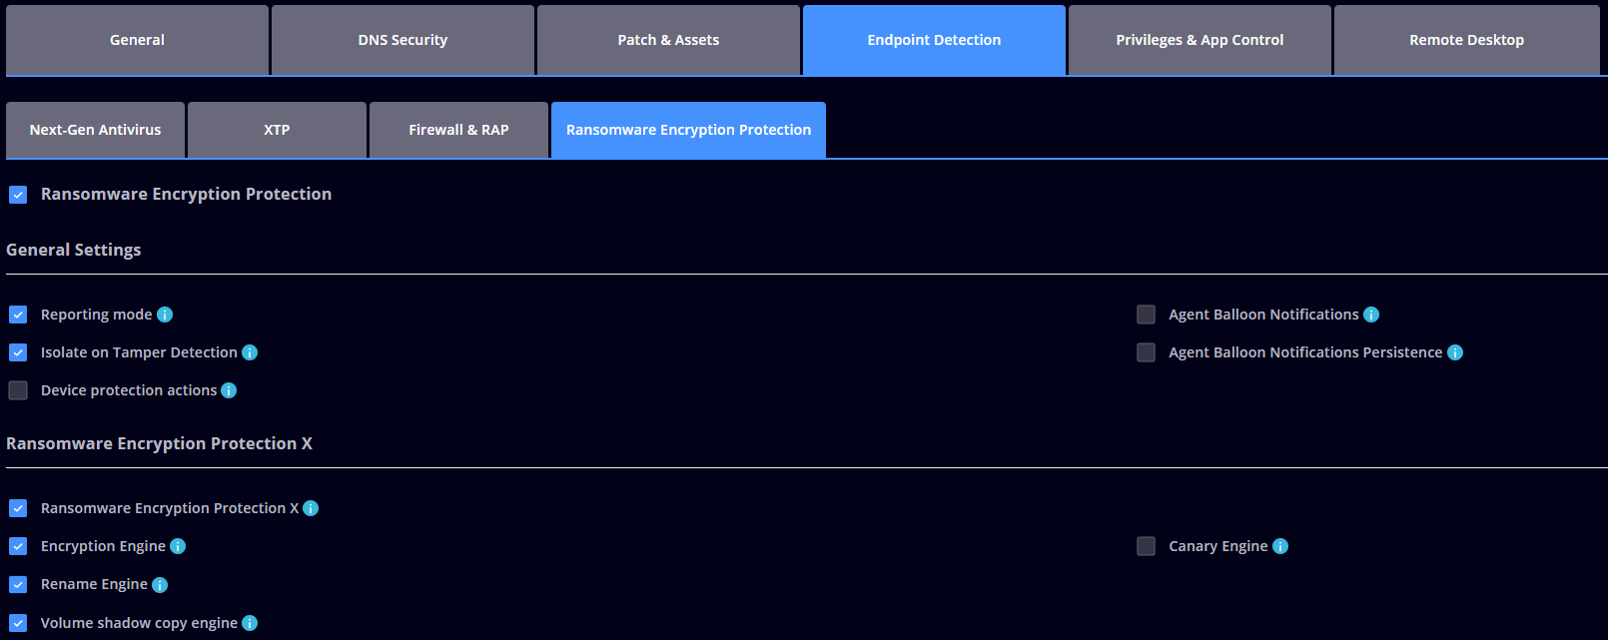Open Remote Desktop tab
This screenshot has height=640, width=1608.
click(1466, 40)
